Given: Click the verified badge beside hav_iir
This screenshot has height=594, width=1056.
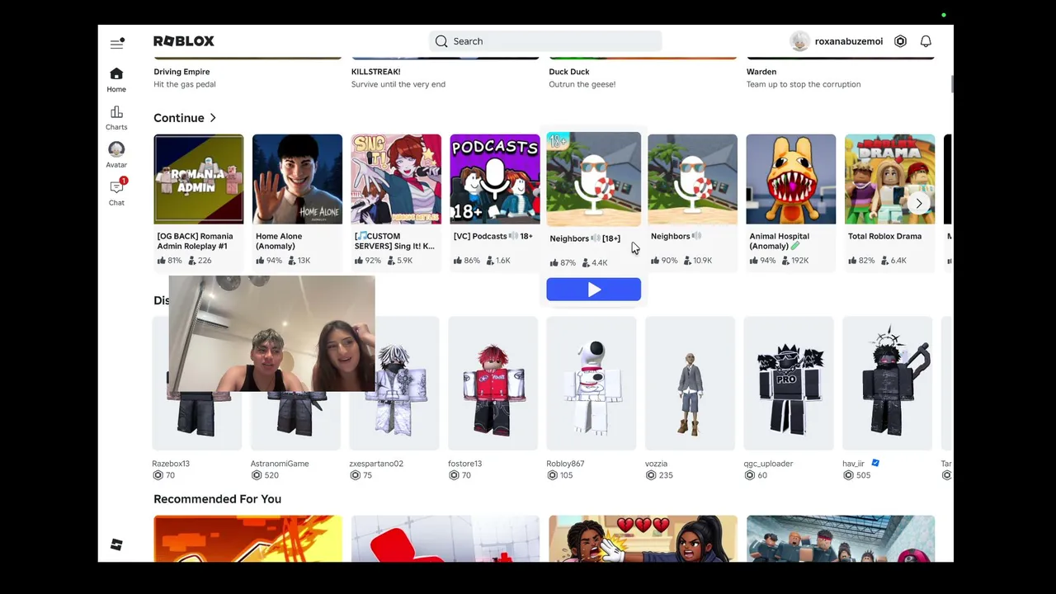Looking at the screenshot, I should click(875, 464).
